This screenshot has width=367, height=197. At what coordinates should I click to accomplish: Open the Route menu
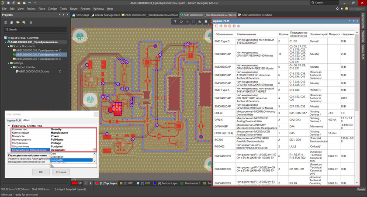(74, 8)
